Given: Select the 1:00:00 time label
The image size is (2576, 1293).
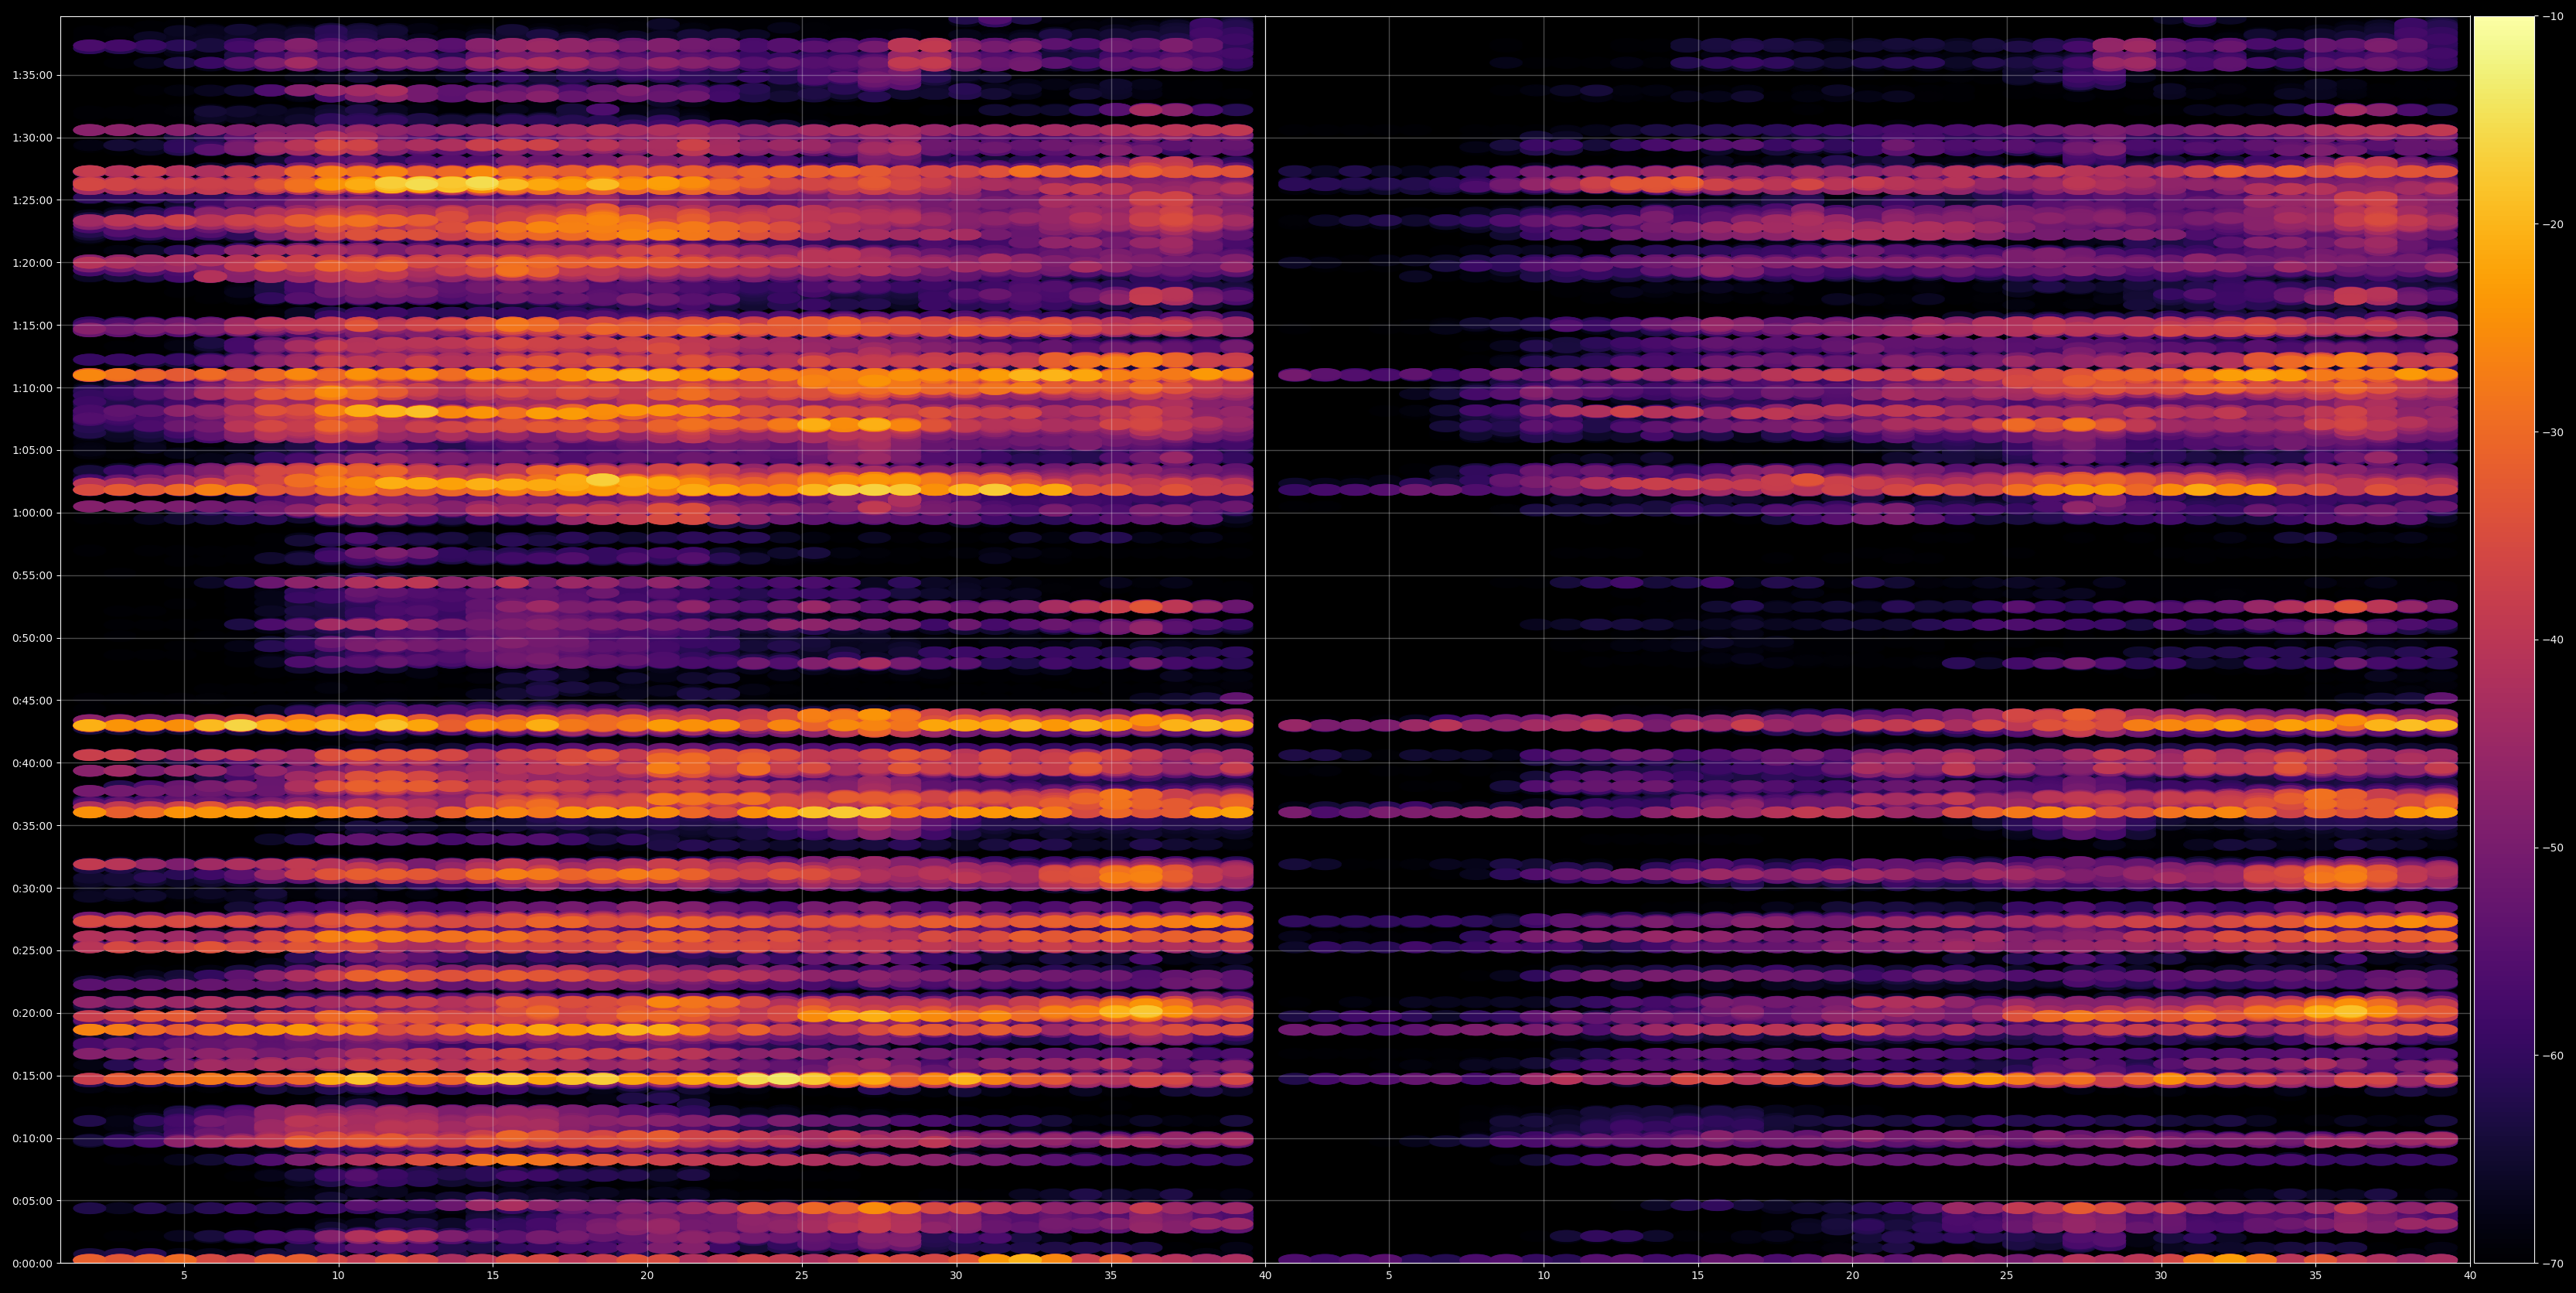Looking at the screenshot, I should click(32, 513).
